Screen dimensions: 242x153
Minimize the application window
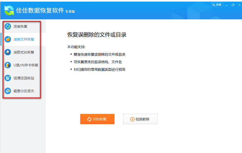pos(226,5)
